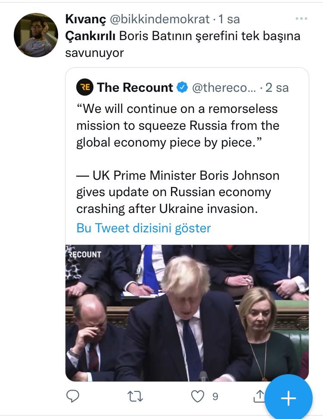Open the Kıvanç display name

[x=84, y=19]
